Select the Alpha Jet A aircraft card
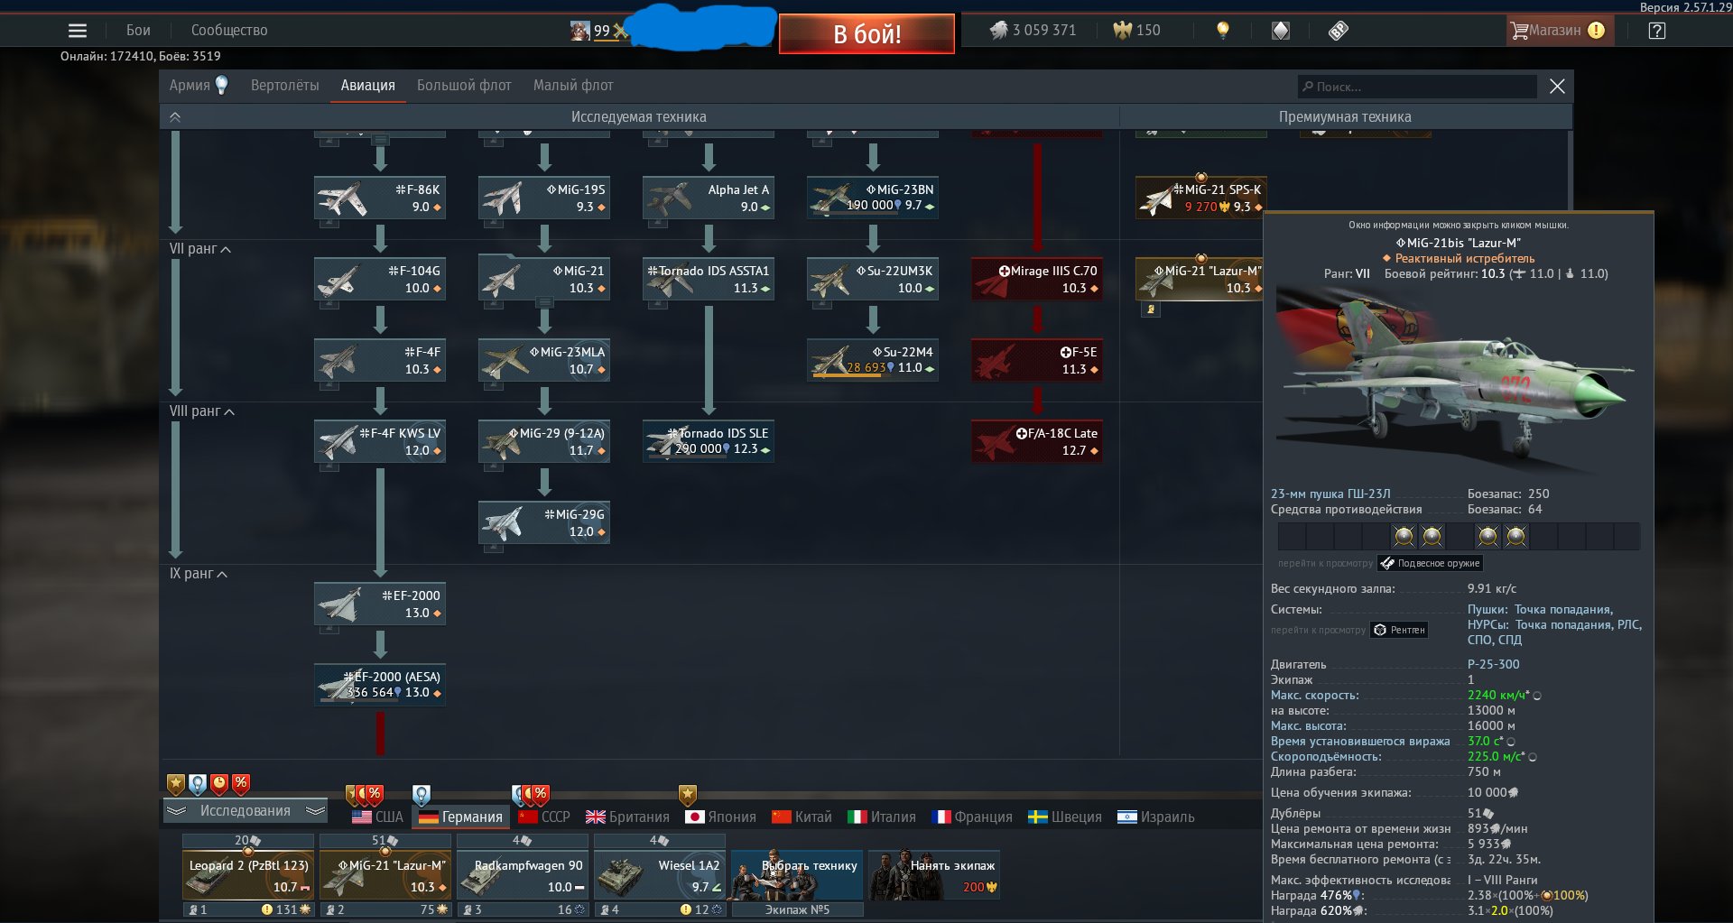This screenshot has height=923, width=1733. (x=709, y=198)
